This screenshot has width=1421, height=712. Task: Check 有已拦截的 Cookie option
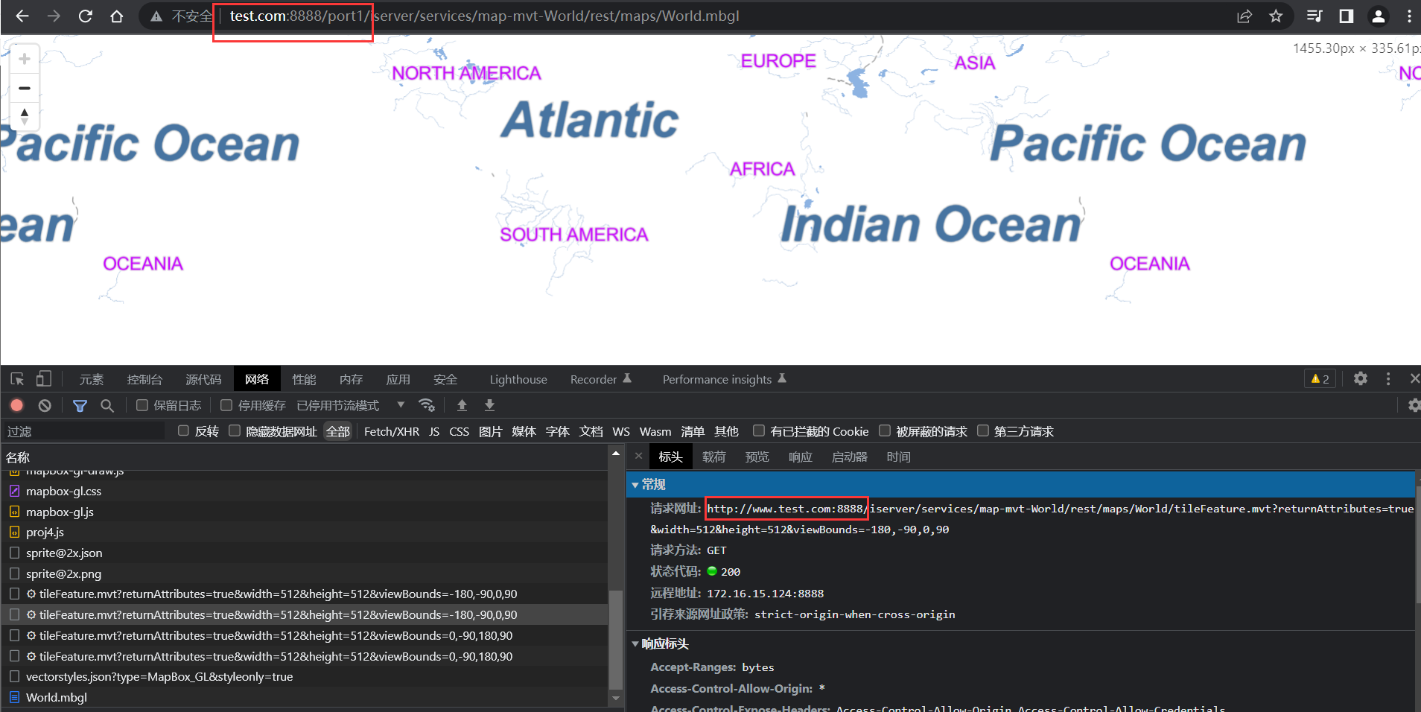point(759,430)
